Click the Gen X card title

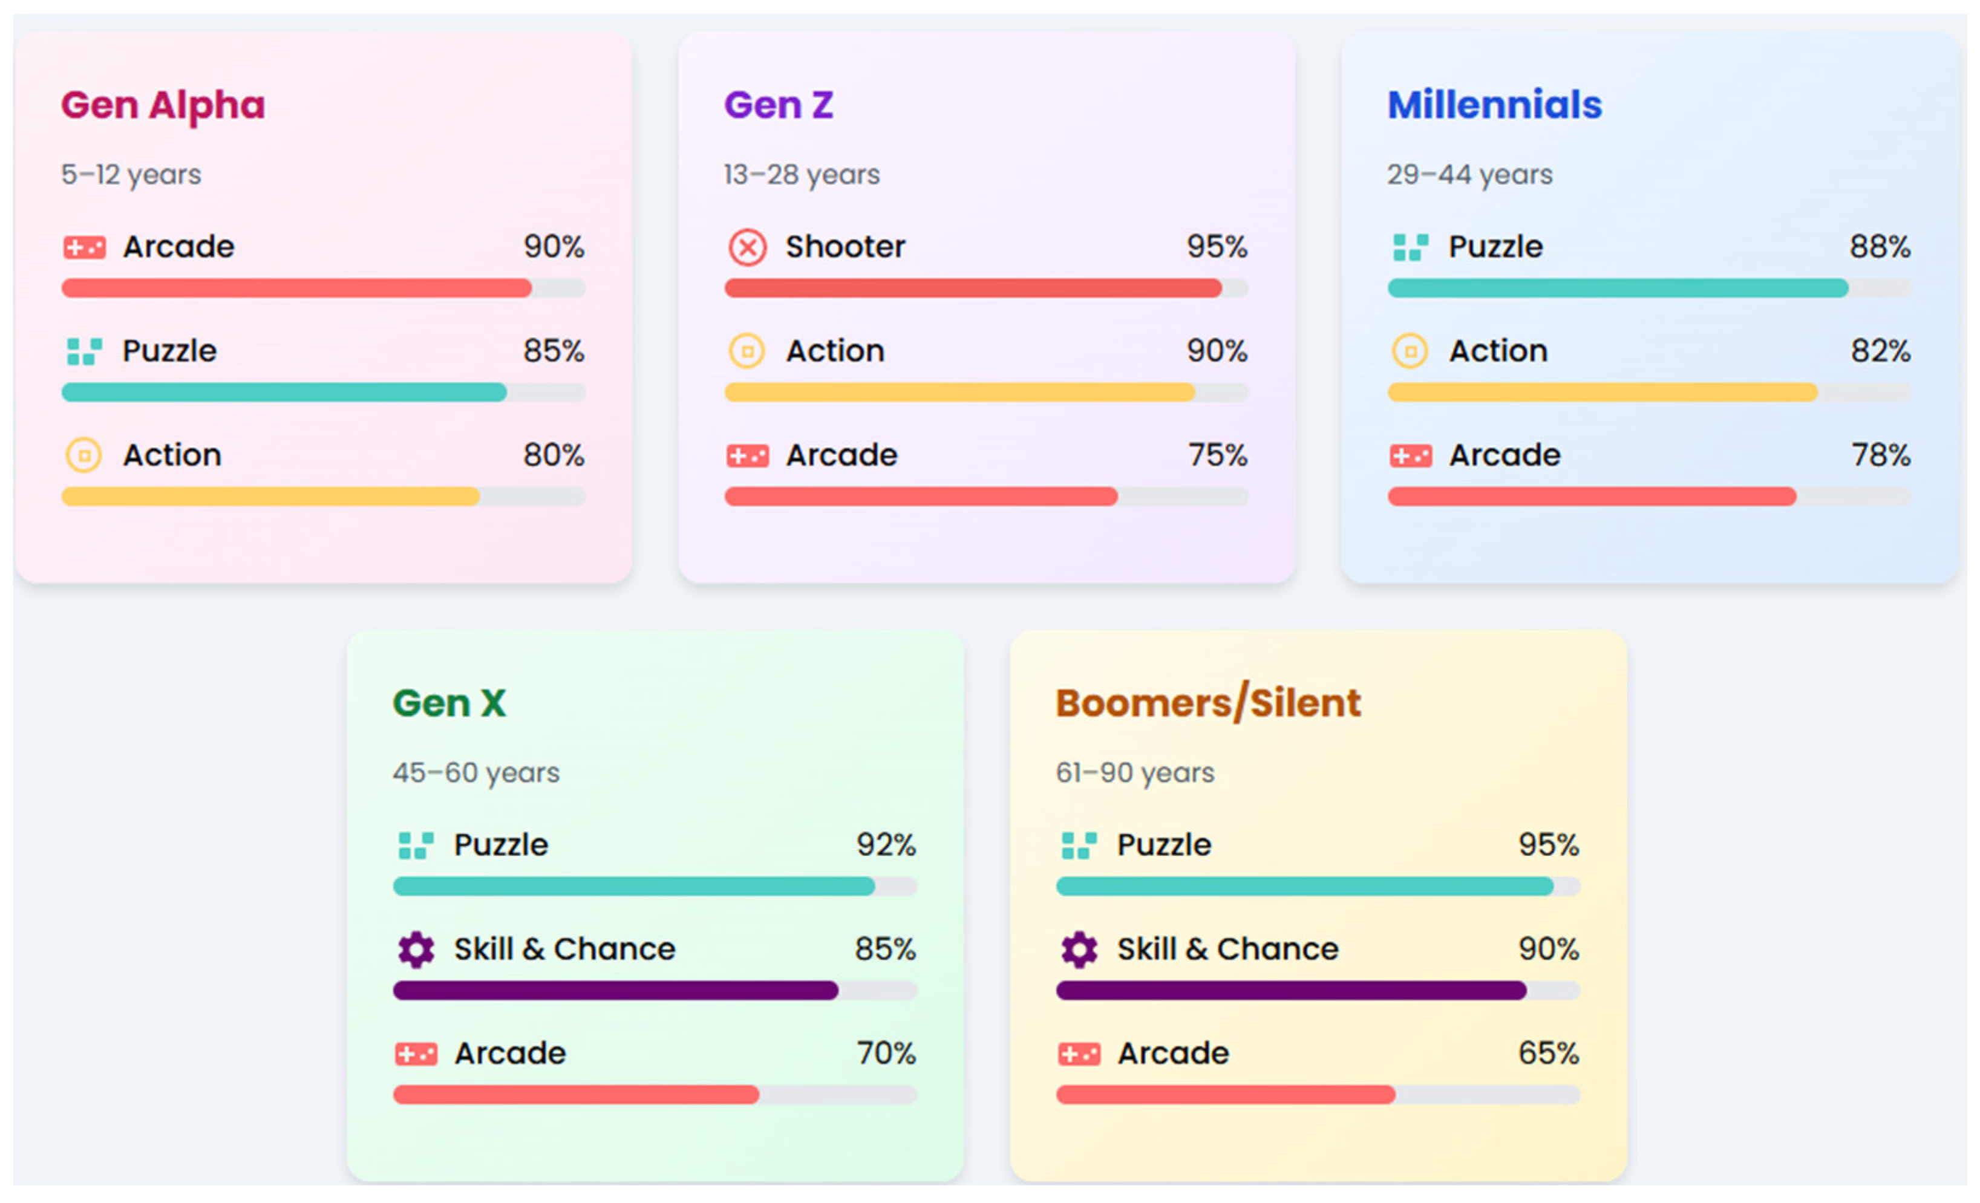449,703
